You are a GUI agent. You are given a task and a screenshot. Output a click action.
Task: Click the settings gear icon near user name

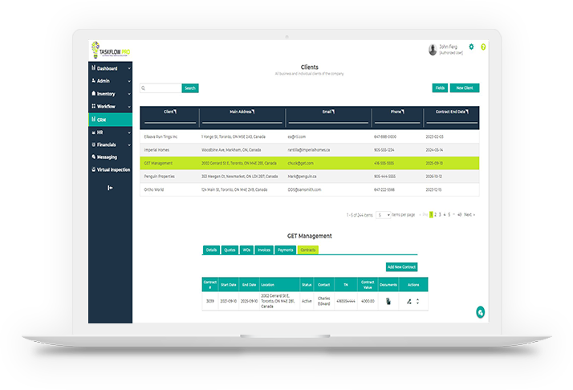(x=471, y=47)
